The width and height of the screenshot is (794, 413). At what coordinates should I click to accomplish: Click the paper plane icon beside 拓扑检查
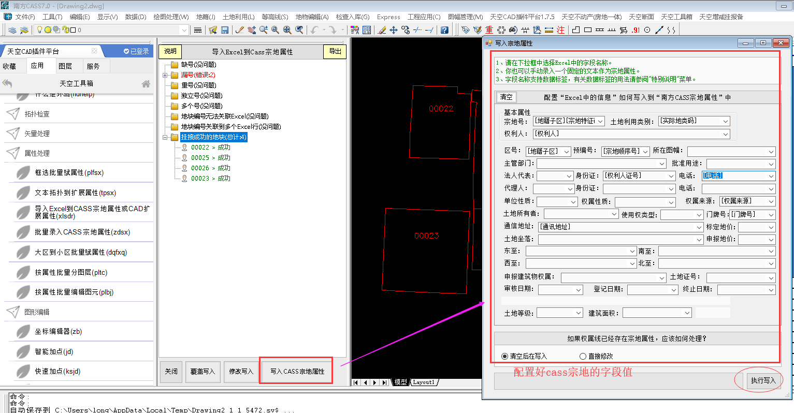(13, 114)
